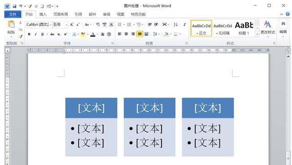Open the Editing (编辑) group button

click(283, 28)
